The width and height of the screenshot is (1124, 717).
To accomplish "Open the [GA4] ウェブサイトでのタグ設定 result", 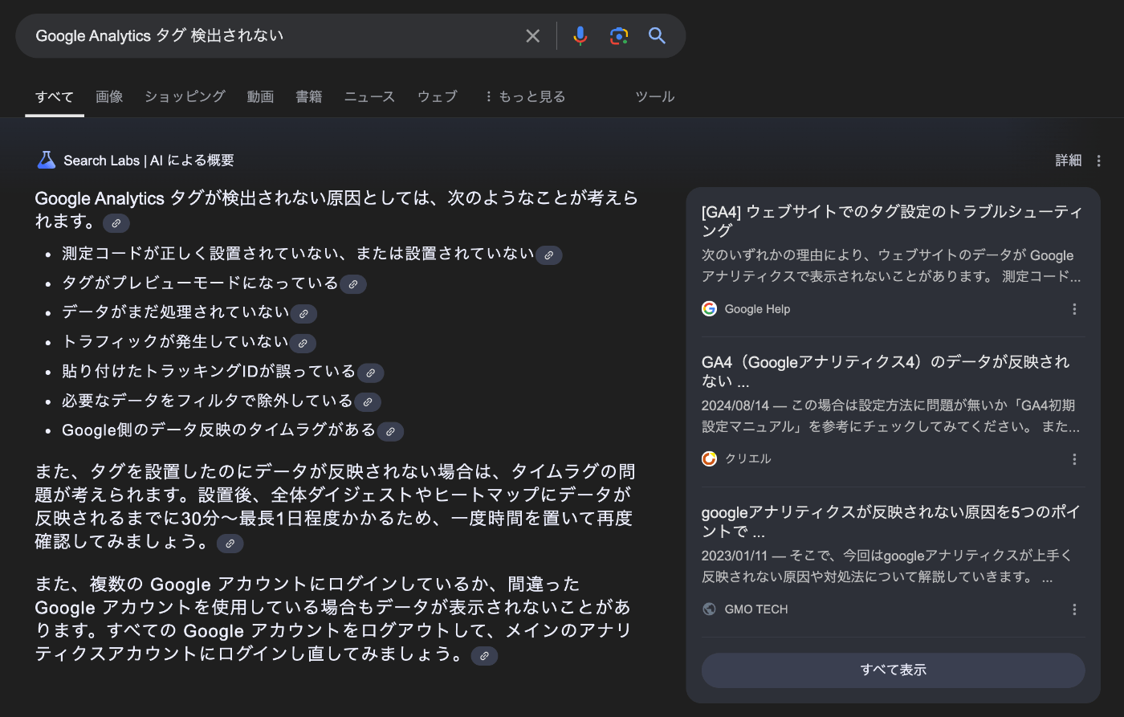I will 892,221.
